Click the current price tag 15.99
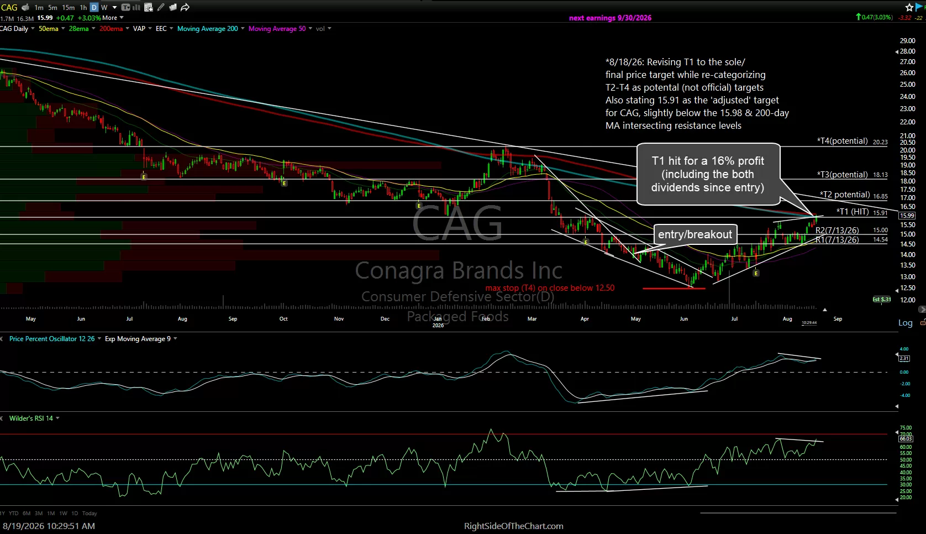926x534 pixels. tap(907, 216)
